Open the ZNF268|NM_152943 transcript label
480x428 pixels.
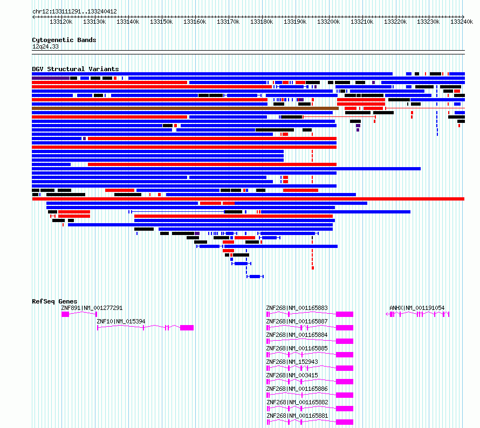pos(292,362)
